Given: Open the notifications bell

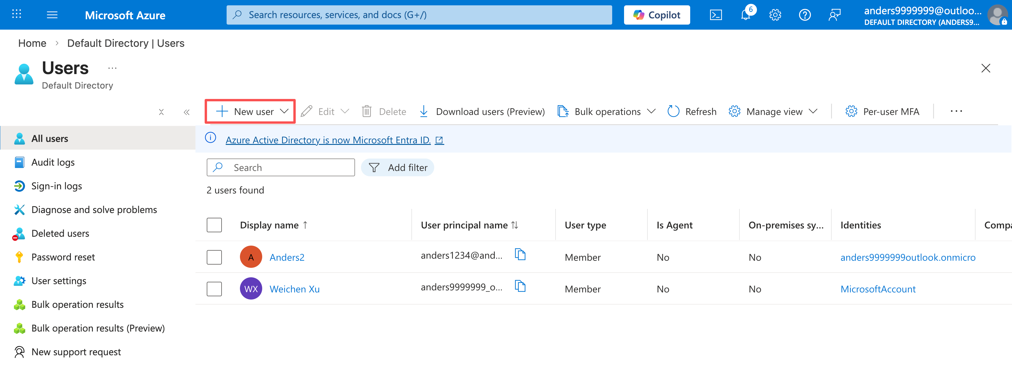Looking at the screenshot, I should pyautogui.click(x=745, y=15).
